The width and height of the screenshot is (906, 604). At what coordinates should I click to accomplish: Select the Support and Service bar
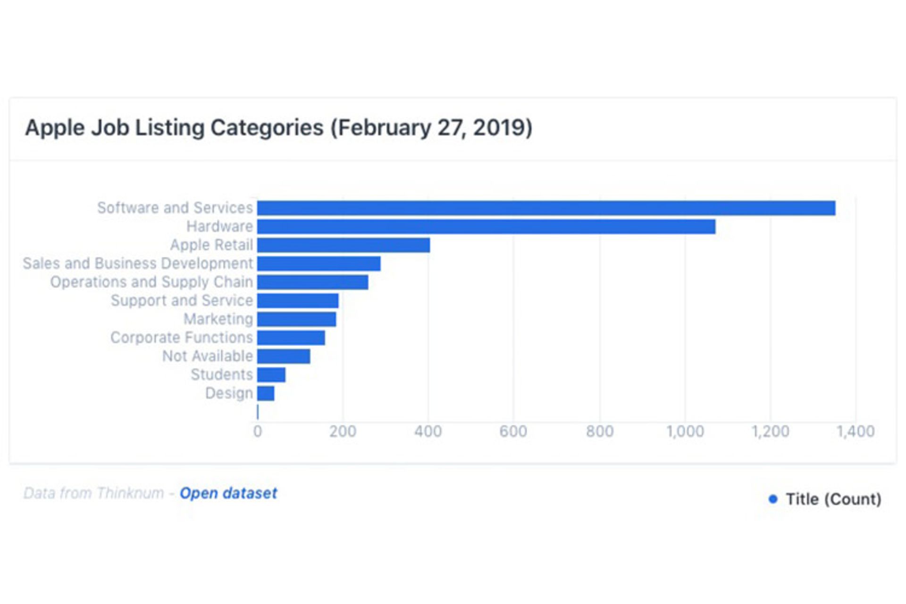298,301
